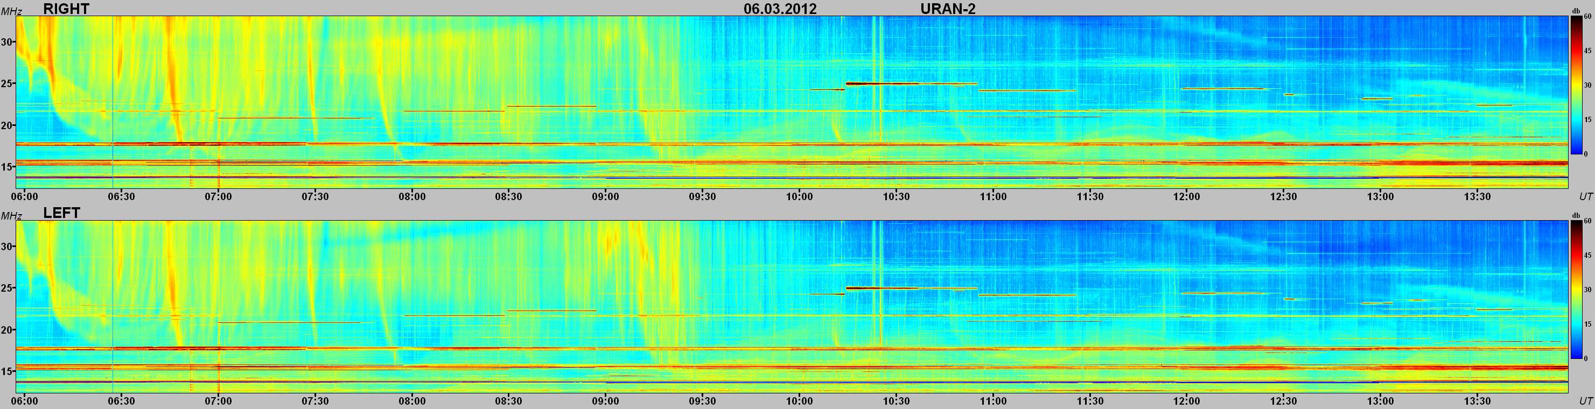Viewport: 1595px width, 409px height.
Task: Click the LEFT polarization panel title
Action: coord(61,213)
